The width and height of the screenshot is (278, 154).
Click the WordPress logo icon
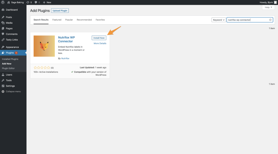[x=3, y=2]
